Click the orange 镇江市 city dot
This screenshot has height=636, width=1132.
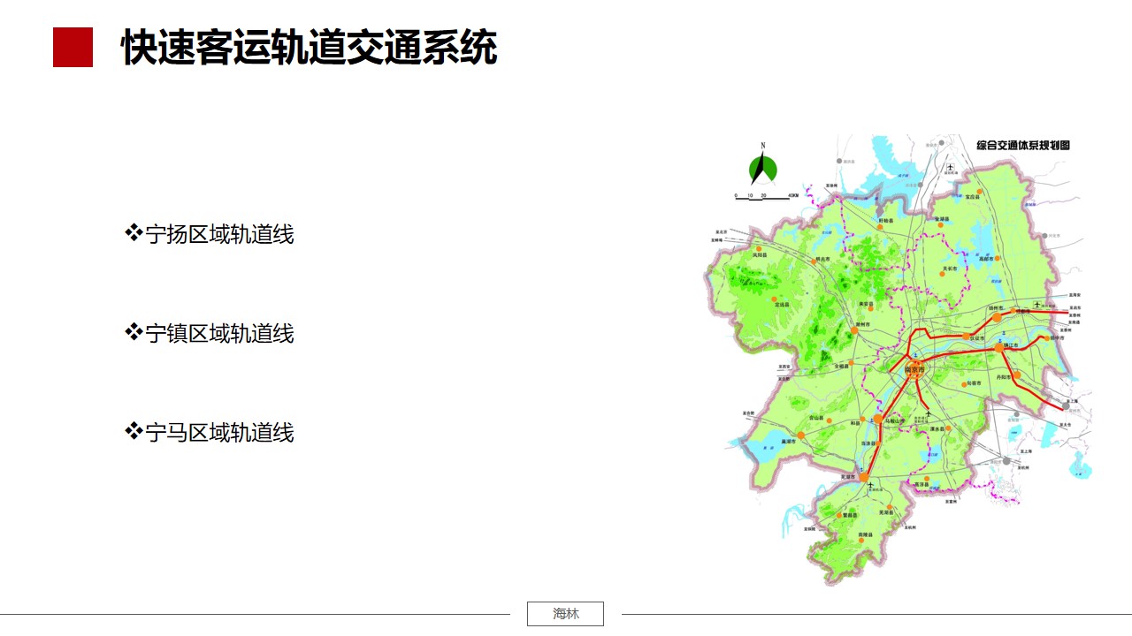point(998,348)
